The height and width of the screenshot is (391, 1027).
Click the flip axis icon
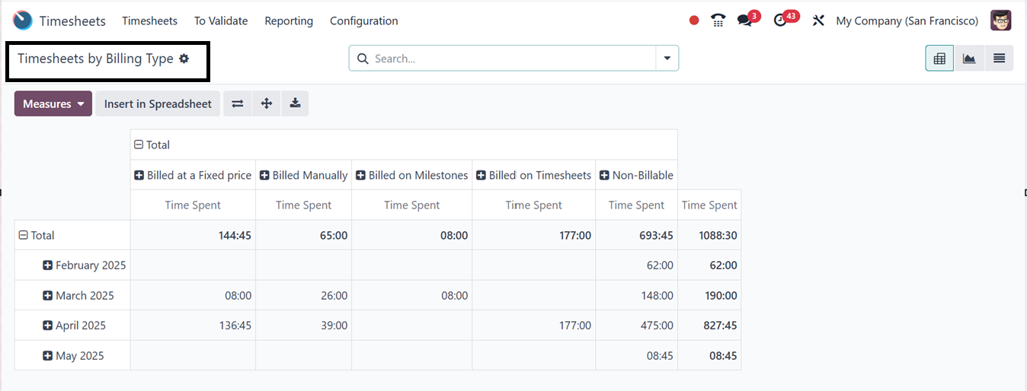click(238, 103)
